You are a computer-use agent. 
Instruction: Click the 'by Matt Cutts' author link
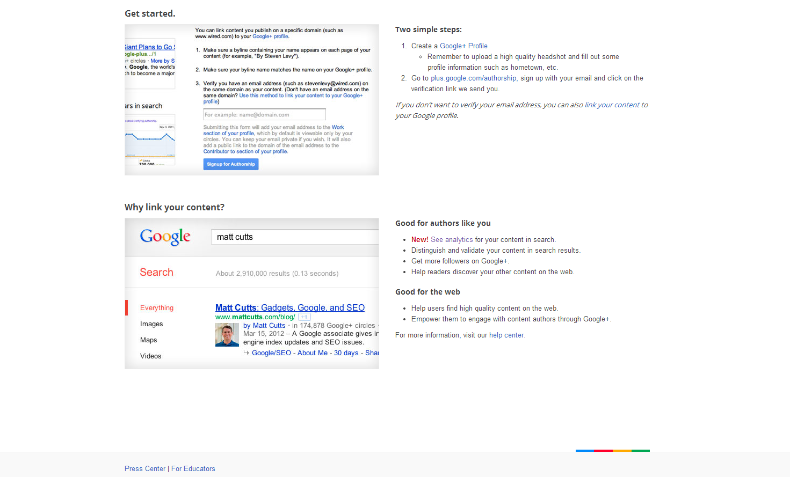(x=264, y=326)
